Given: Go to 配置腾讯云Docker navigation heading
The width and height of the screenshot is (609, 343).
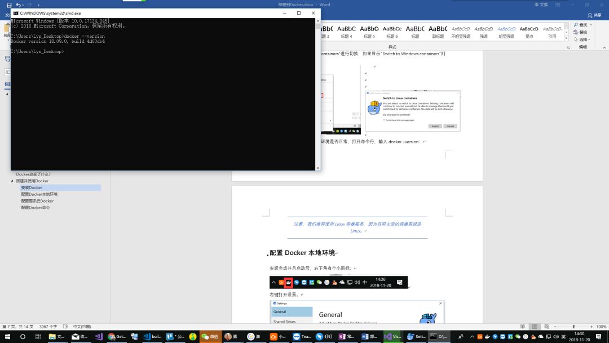Looking at the screenshot, I should tap(37, 201).
